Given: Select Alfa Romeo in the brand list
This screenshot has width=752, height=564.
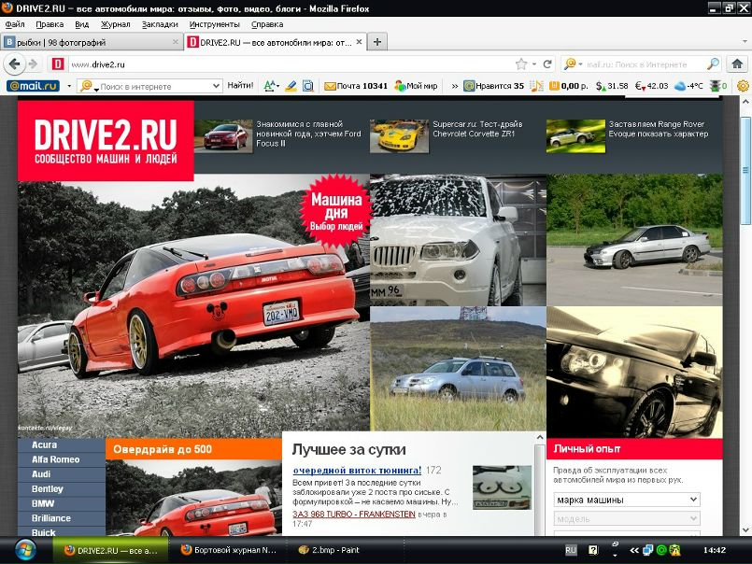Looking at the screenshot, I should [x=56, y=459].
